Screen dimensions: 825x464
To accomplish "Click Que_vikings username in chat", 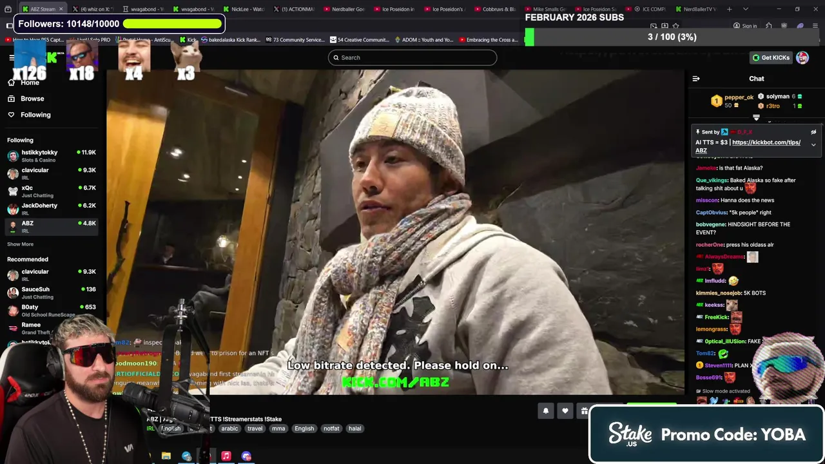I will [x=712, y=180].
